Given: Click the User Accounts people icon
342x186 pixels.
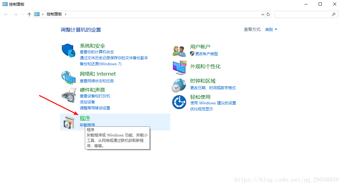Looking at the screenshot, I should tap(179, 51).
